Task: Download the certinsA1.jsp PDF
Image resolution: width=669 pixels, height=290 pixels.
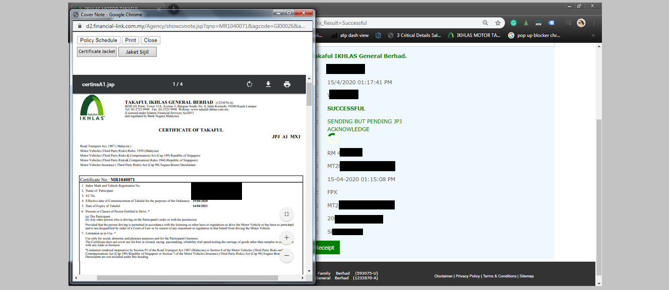Action: coord(268,84)
